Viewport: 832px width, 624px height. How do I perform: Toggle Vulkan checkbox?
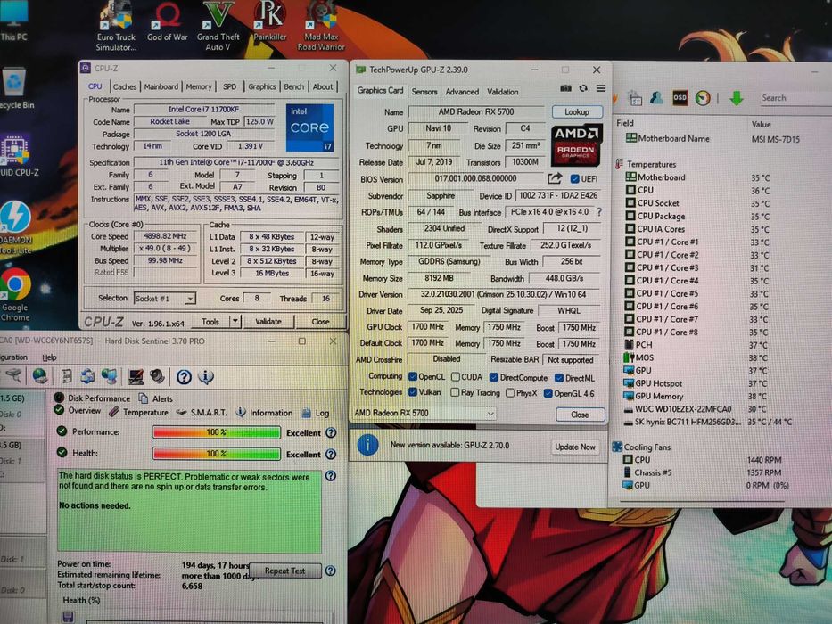[413, 392]
